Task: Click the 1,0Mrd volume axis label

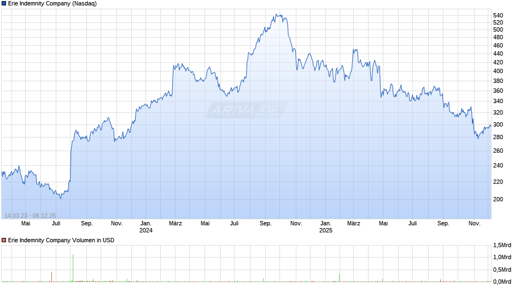Action: pos(502,257)
